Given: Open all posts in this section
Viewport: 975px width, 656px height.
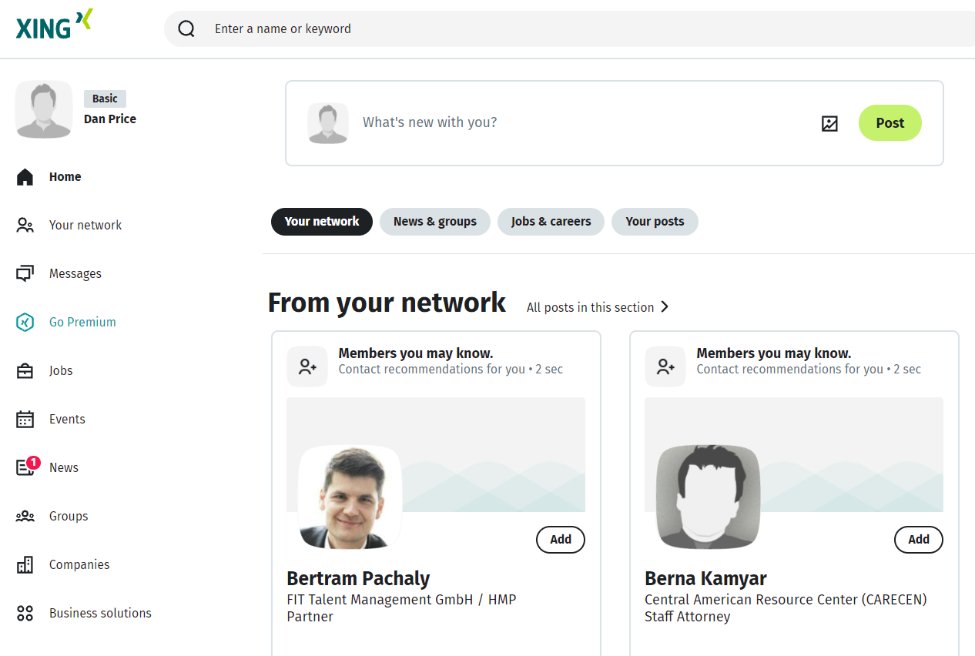Looking at the screenshot, I should pyautogui.click(x=588, y=306).
